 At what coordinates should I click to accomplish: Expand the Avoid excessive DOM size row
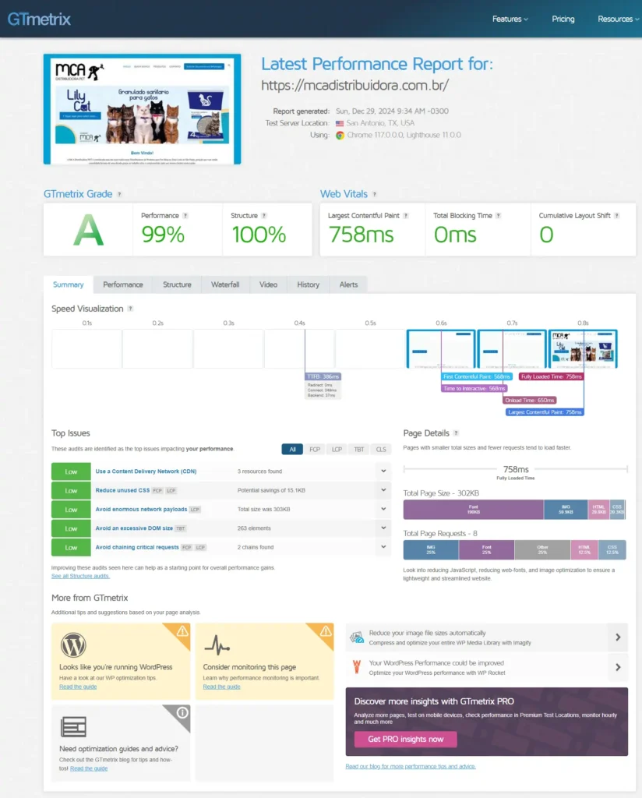[382, 528]
